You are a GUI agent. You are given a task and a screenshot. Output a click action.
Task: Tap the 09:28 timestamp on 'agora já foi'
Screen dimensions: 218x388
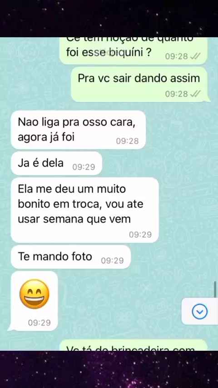click(127, 141)
